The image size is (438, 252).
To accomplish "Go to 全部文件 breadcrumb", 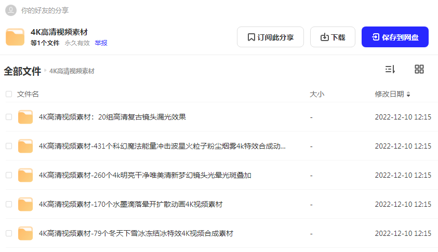I will coord(22,71).
